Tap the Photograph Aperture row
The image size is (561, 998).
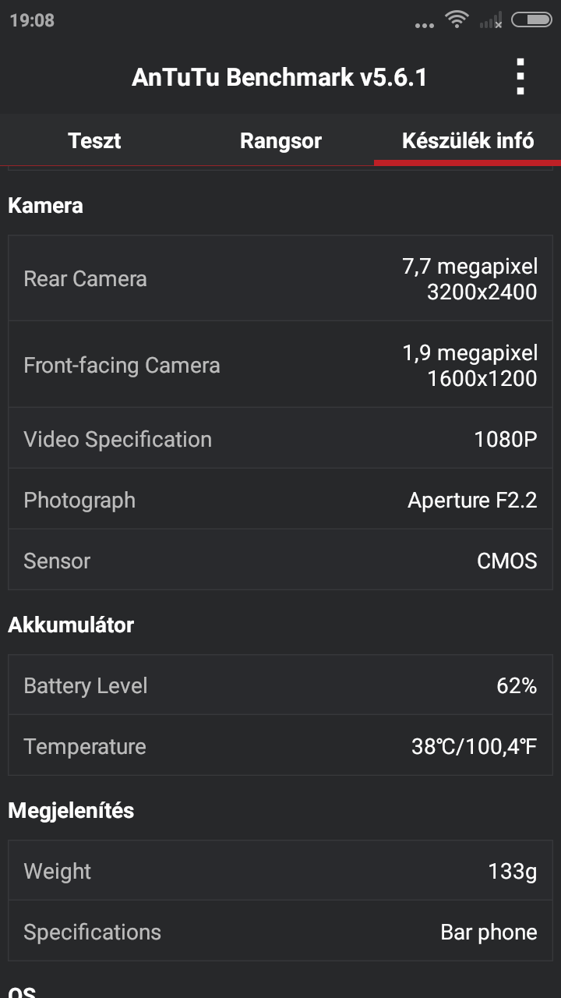click(x=280, y=500)
